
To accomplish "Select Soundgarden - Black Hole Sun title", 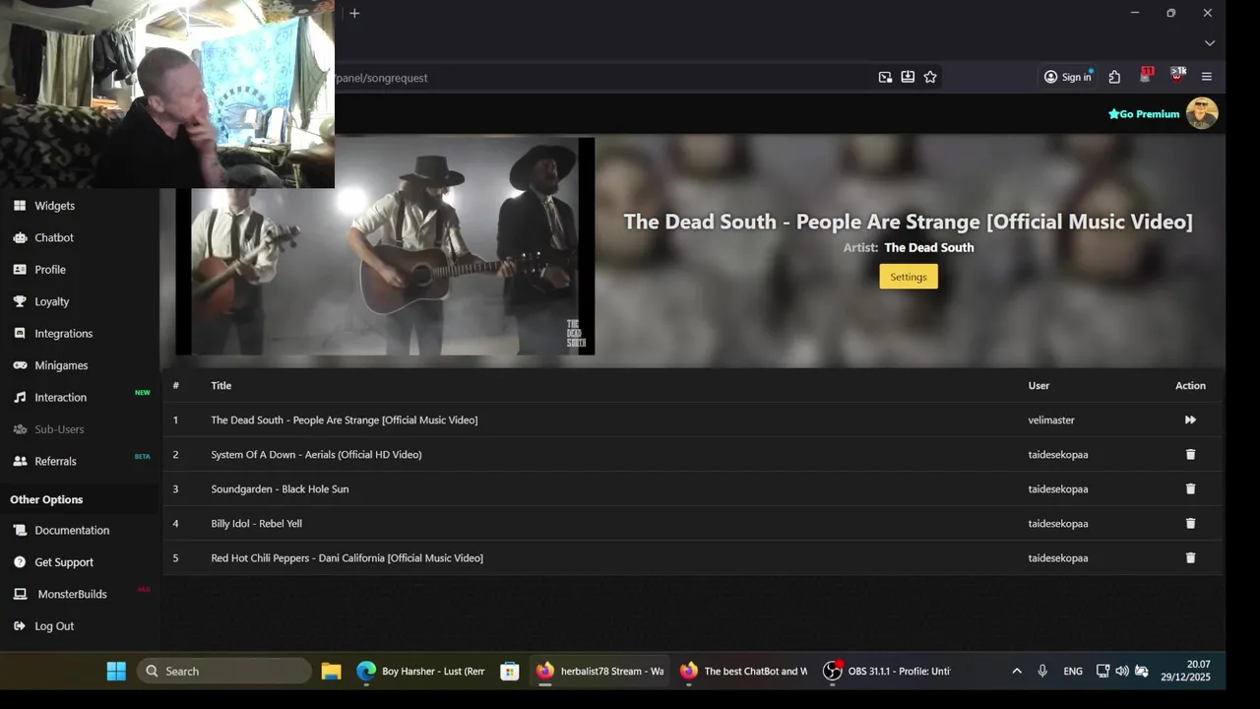I will 280,489.
